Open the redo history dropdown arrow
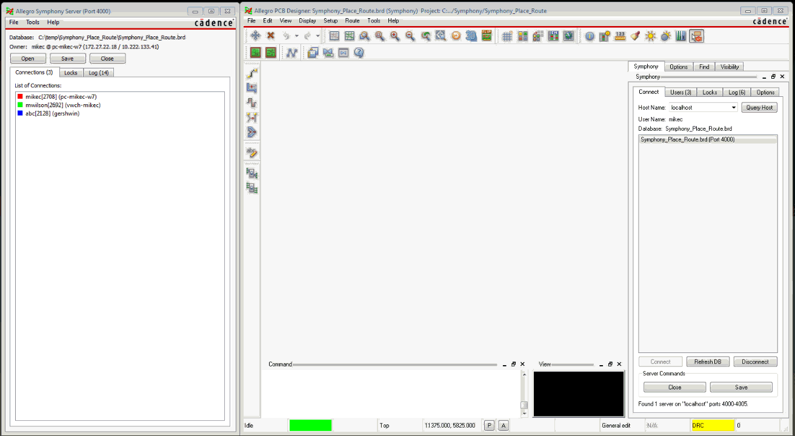Image resolution: width=795 pixels, height=436 pixels. tap(318, 36)
